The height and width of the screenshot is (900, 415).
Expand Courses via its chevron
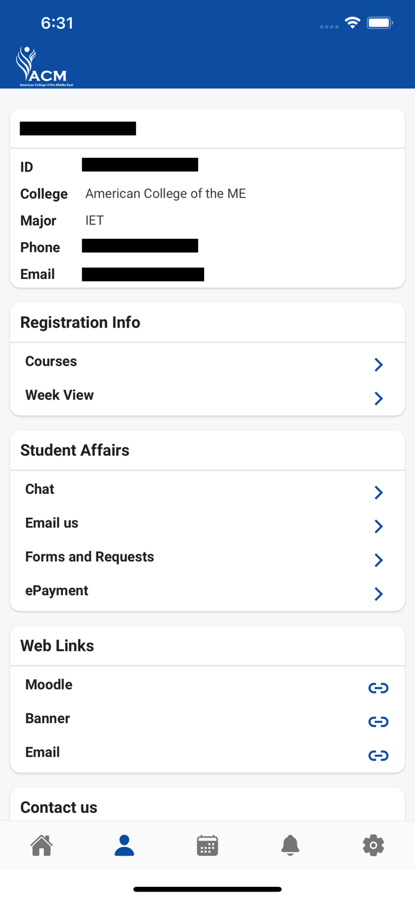point(378,364)
